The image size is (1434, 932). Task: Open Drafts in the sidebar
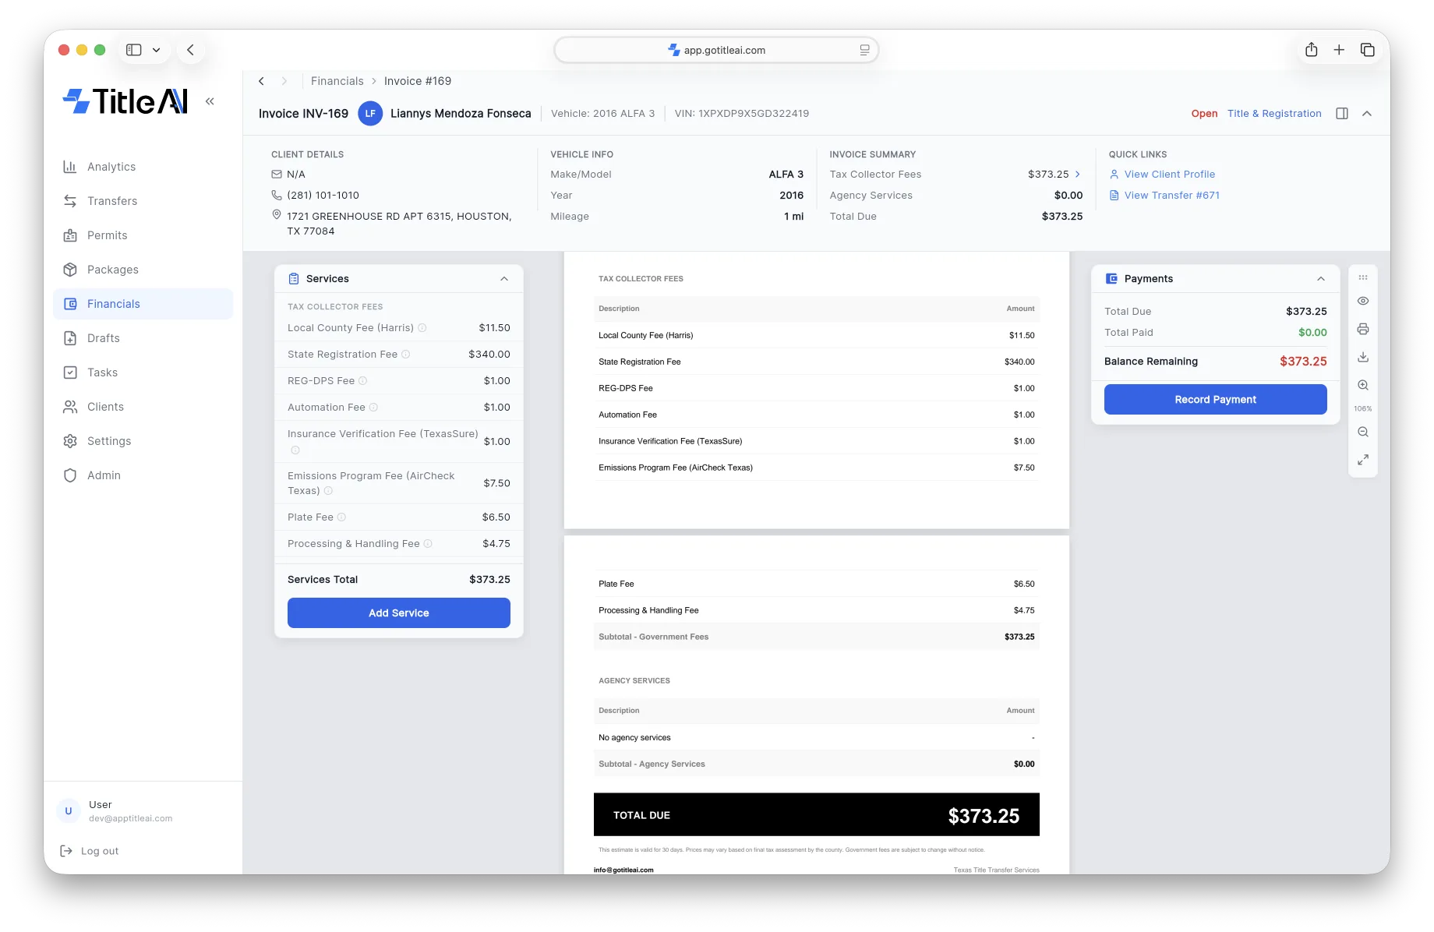tap(143, 338)
